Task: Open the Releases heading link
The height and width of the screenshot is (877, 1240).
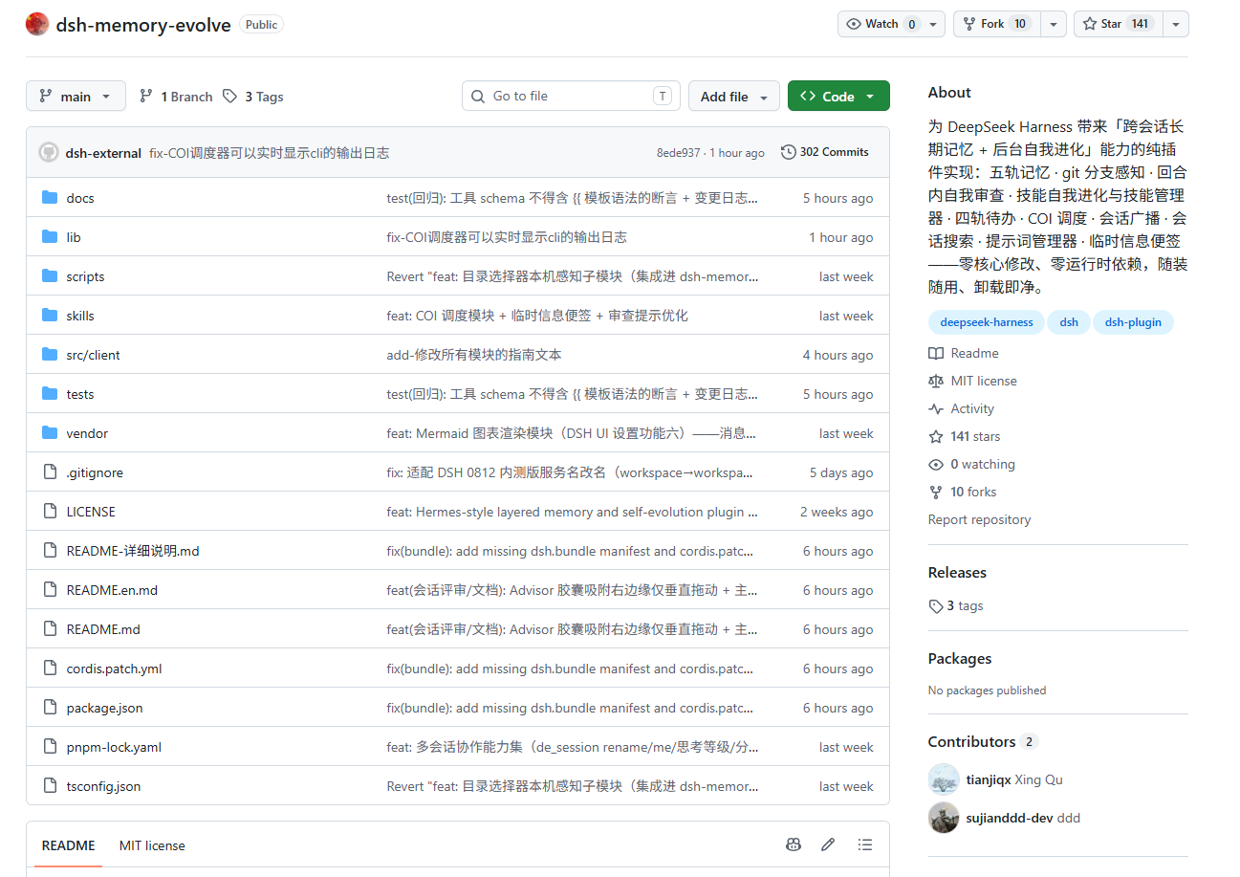Action: 957,572
